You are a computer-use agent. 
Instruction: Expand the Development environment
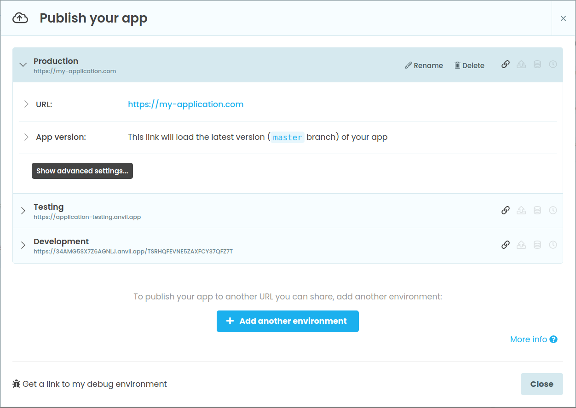click(23, 245)
